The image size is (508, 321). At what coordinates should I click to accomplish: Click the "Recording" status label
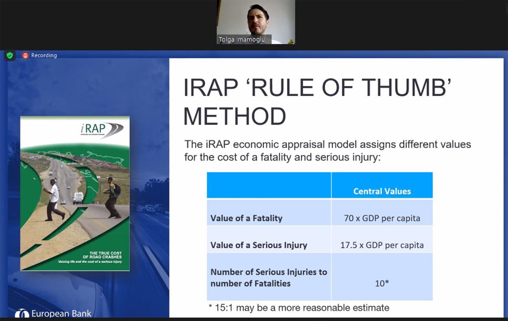(x=44, y=56)
